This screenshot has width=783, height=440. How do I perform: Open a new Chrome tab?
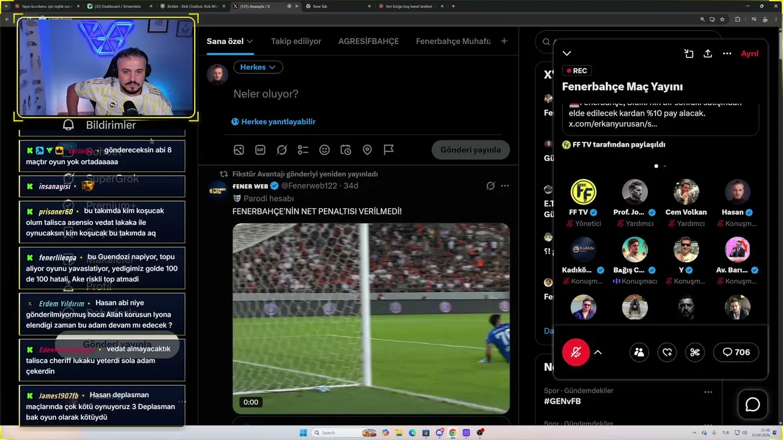coord(453,6)
